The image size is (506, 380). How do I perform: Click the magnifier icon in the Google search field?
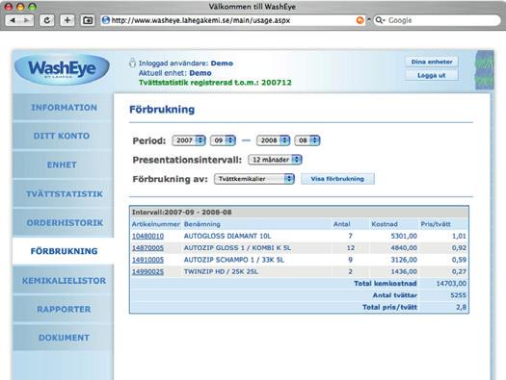(380, 20)
